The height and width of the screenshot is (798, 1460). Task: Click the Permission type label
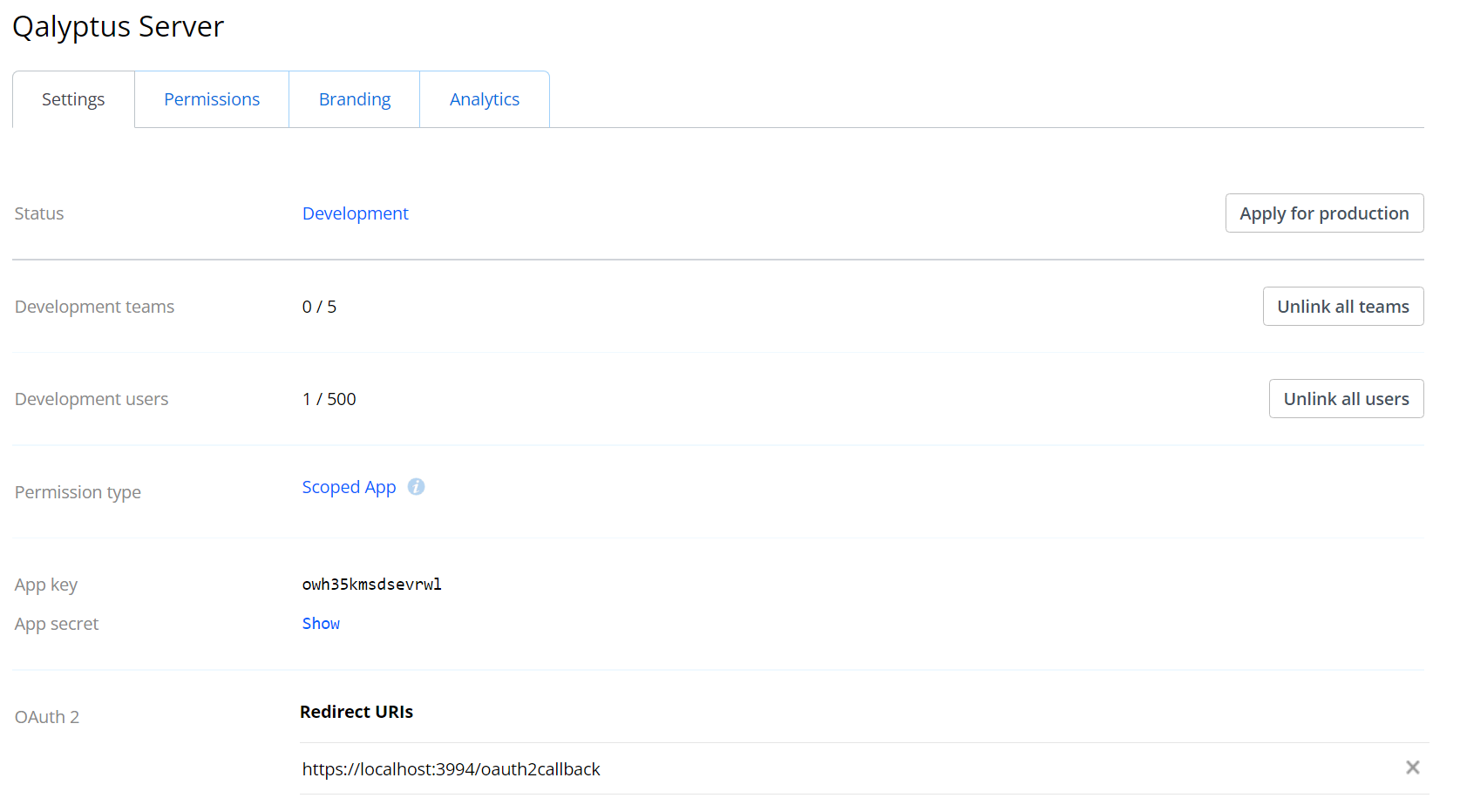(77, 491)
